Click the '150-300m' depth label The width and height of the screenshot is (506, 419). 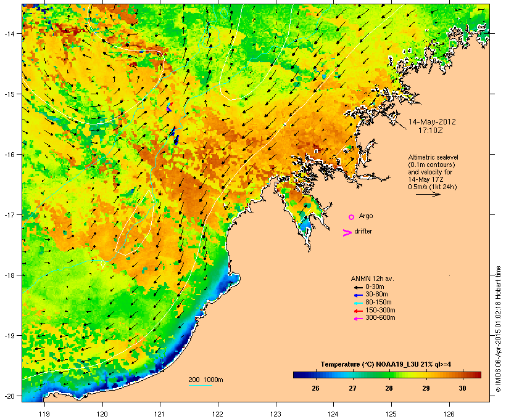coord(381,310)
